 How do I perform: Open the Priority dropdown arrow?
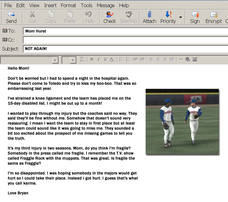click(181, 17)
